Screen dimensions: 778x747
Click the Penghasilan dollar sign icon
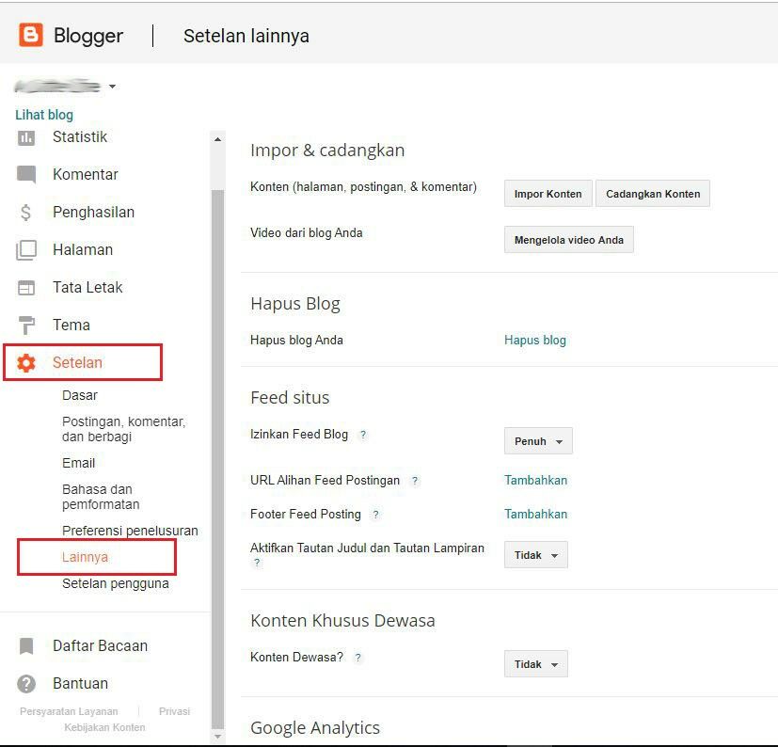point(26,213)
